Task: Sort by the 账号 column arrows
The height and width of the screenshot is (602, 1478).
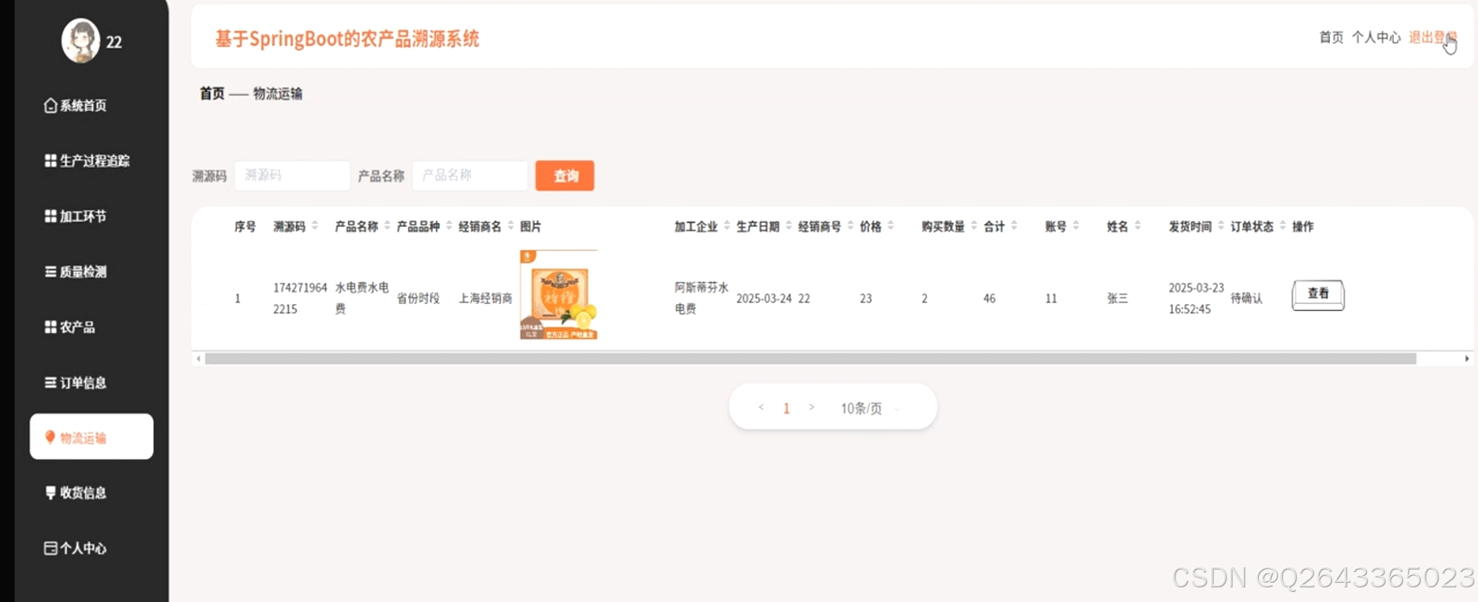Action: 1076,226
